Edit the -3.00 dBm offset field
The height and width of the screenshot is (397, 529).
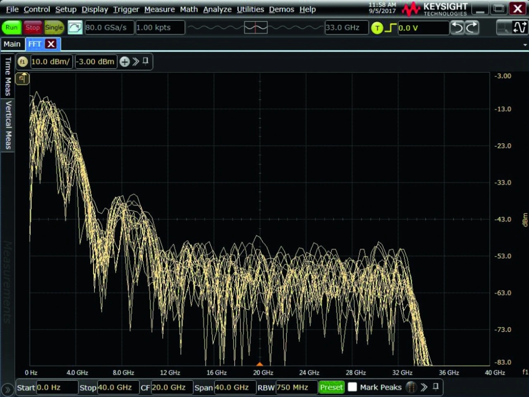[96, 62]
